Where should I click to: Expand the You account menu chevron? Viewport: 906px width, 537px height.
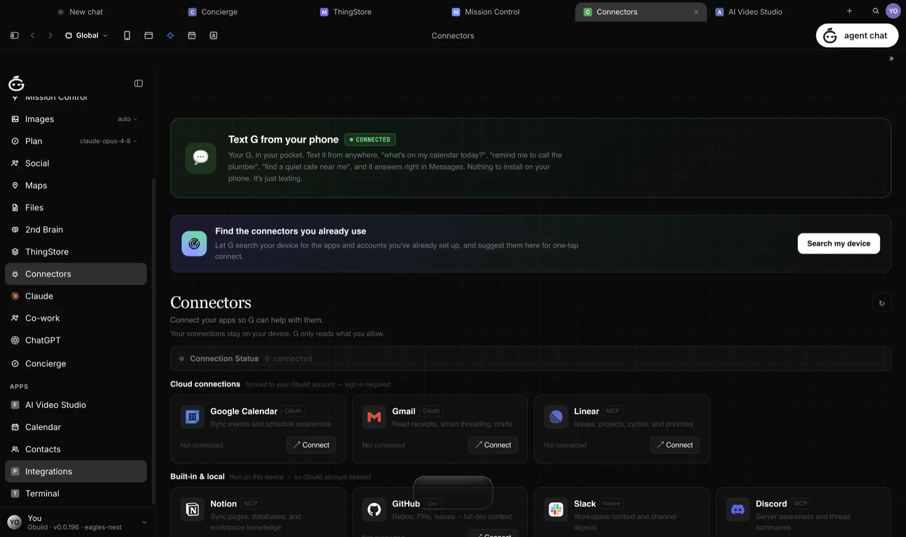click(144, 522)
